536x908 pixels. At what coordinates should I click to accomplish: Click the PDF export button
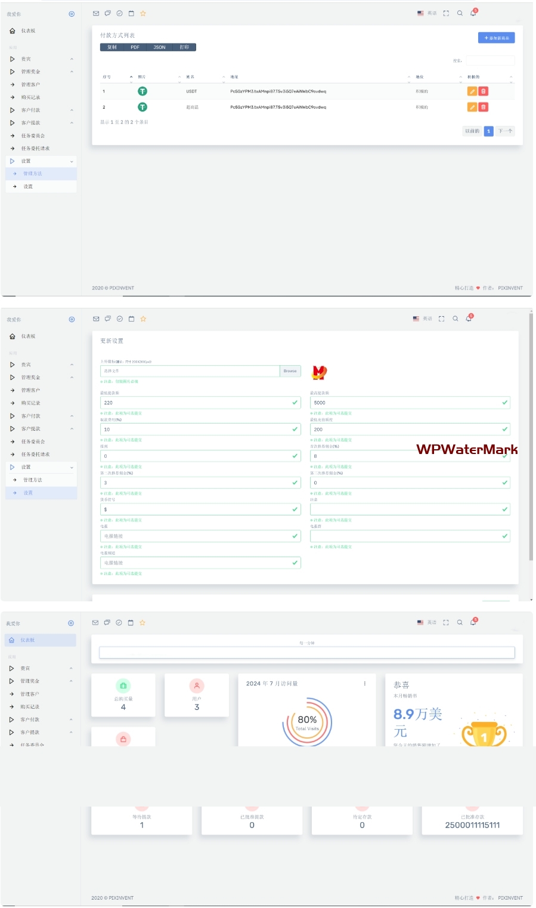coord(135,47)
